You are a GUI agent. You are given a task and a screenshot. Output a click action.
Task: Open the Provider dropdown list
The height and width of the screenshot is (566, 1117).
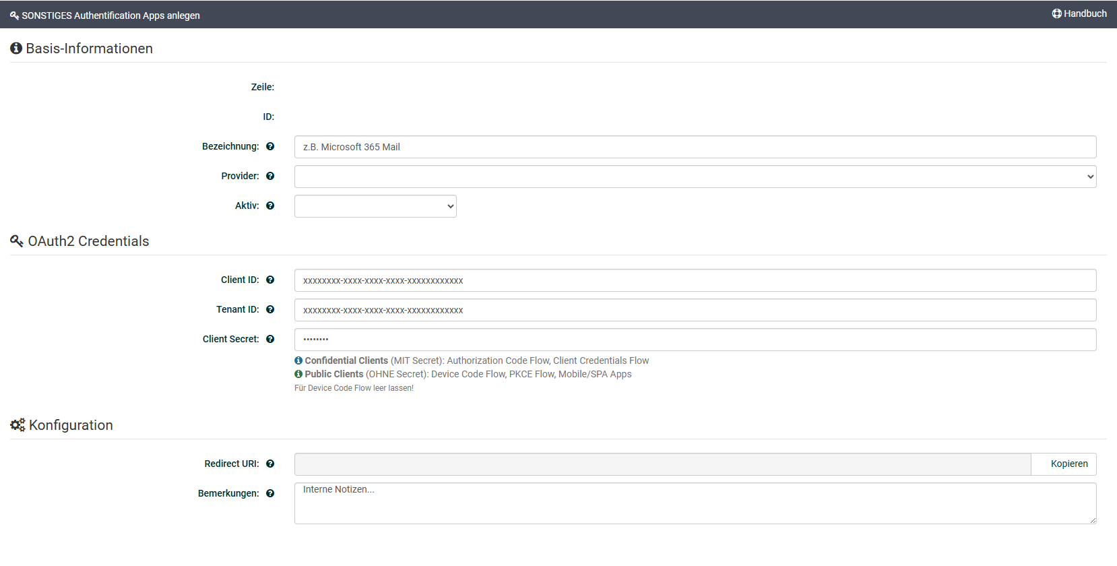point(695,177)
